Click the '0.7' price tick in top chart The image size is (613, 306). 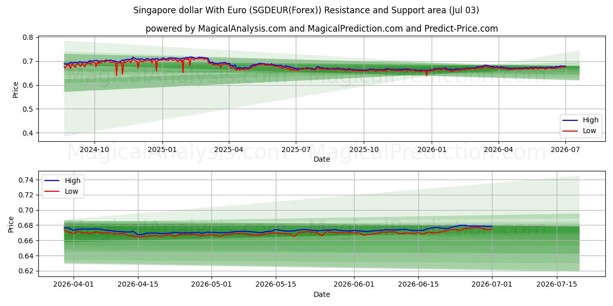pyautogui.click(x=29, y=61)
